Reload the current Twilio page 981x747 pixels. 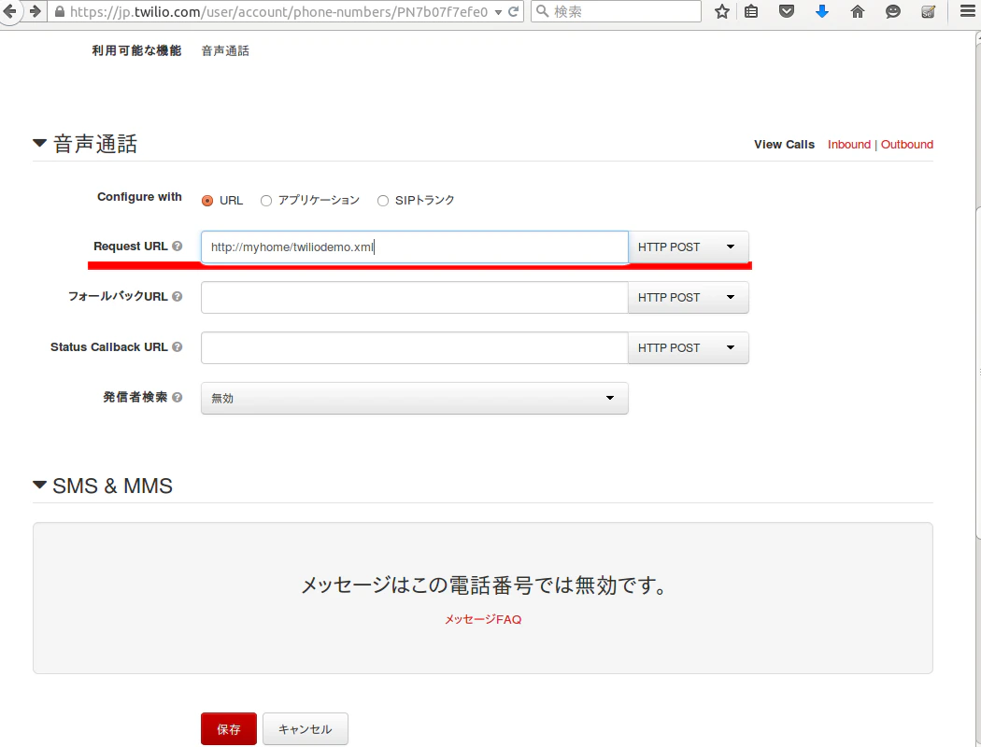(514, 11)
